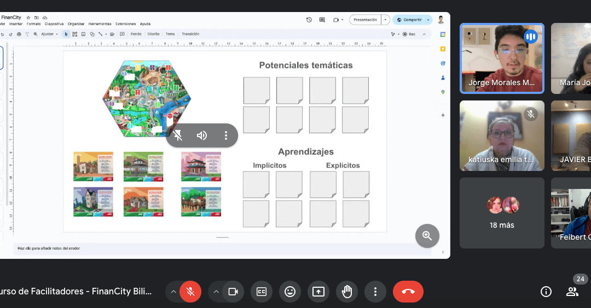Click the redo arrow in Slides toolbar
591x308 pixels.
10,34
